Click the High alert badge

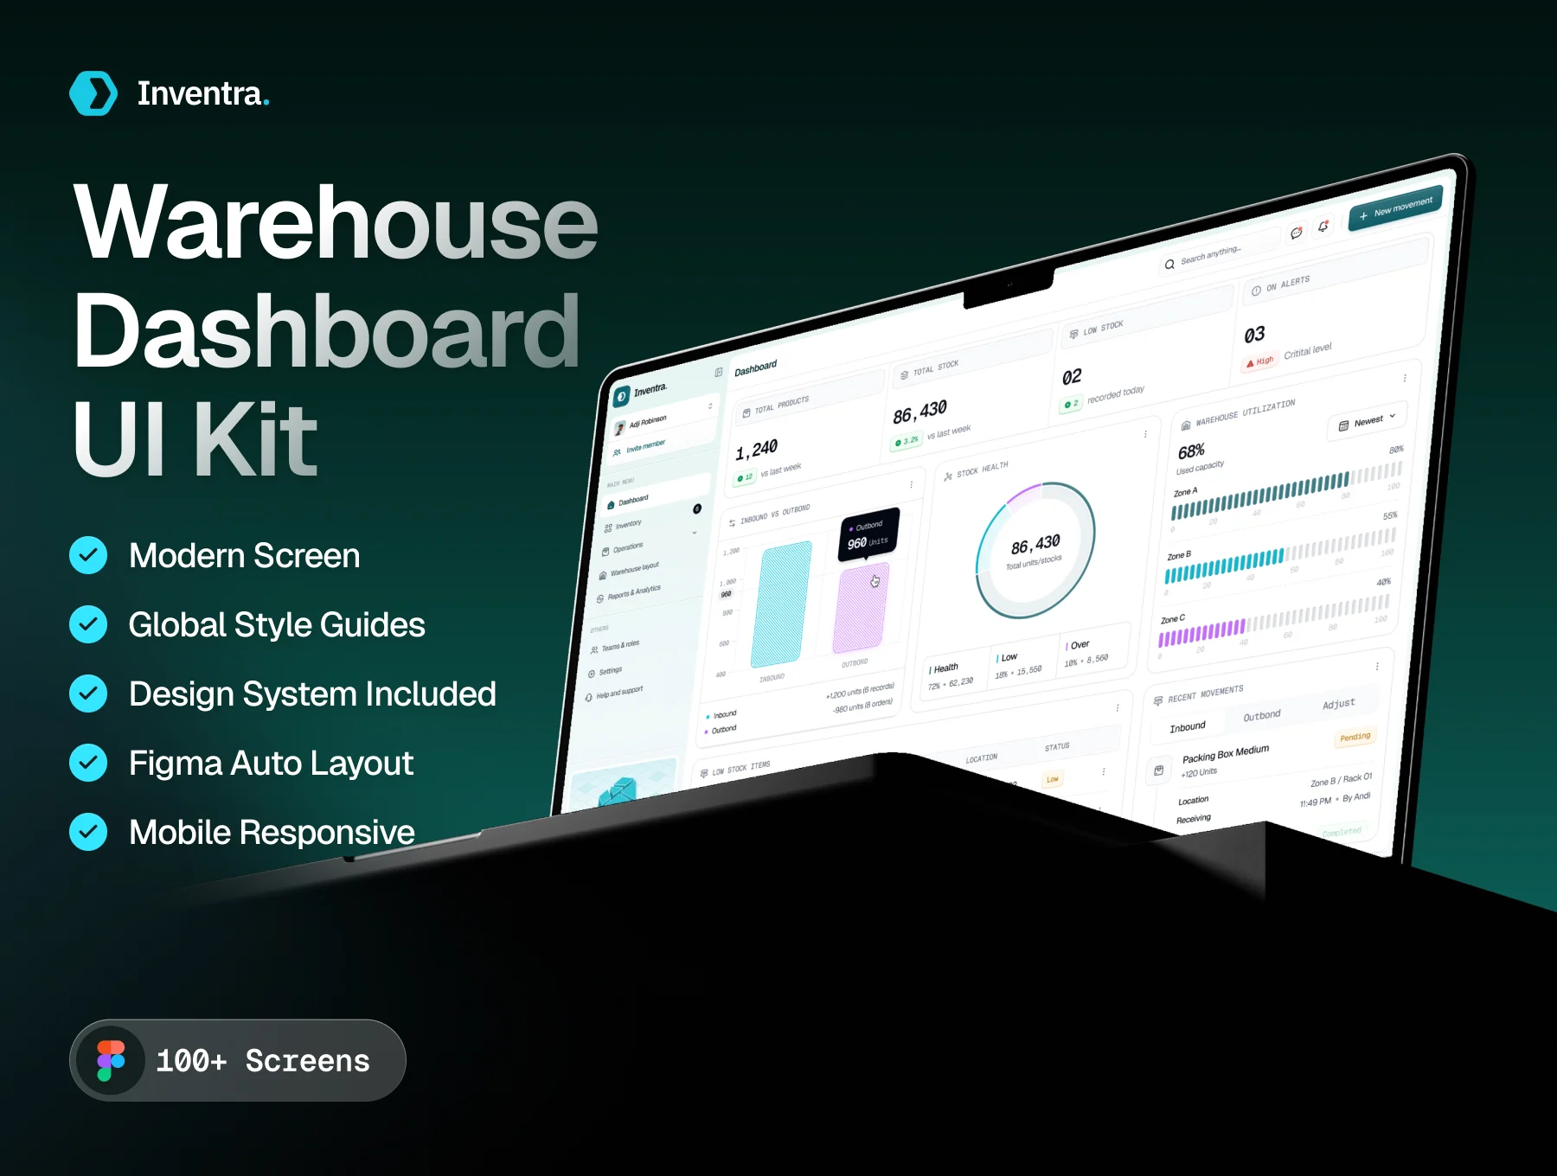pyautogui.click(x=1259, y=361)
